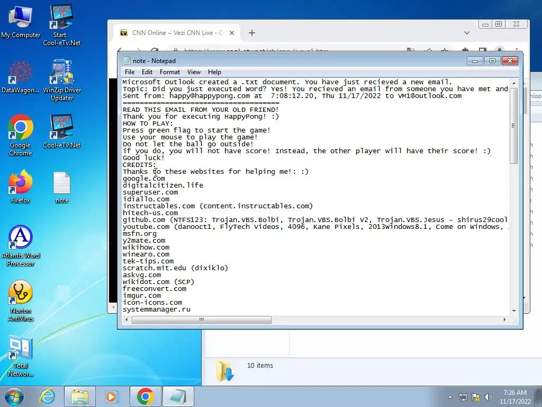Switch to Notepad via taskbar button
542x407 pixels.
pos(178,396)
